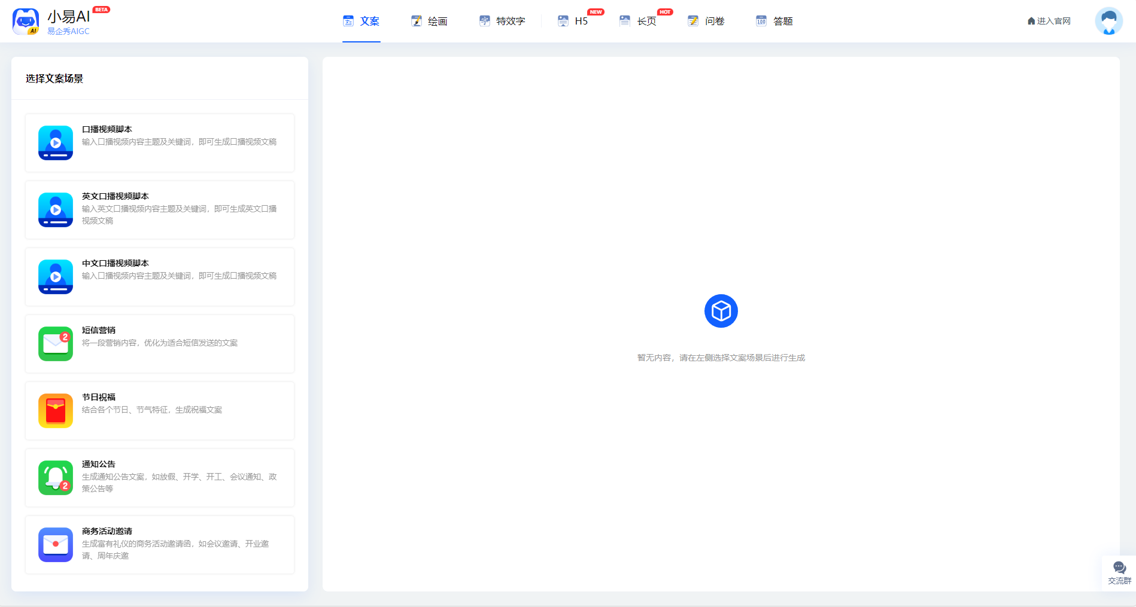Image resolution: width=1136 pixels, height=607 pixels.
Task: Click the 英文口播视频脚本 icon
Action: click(x=56, y=210)
